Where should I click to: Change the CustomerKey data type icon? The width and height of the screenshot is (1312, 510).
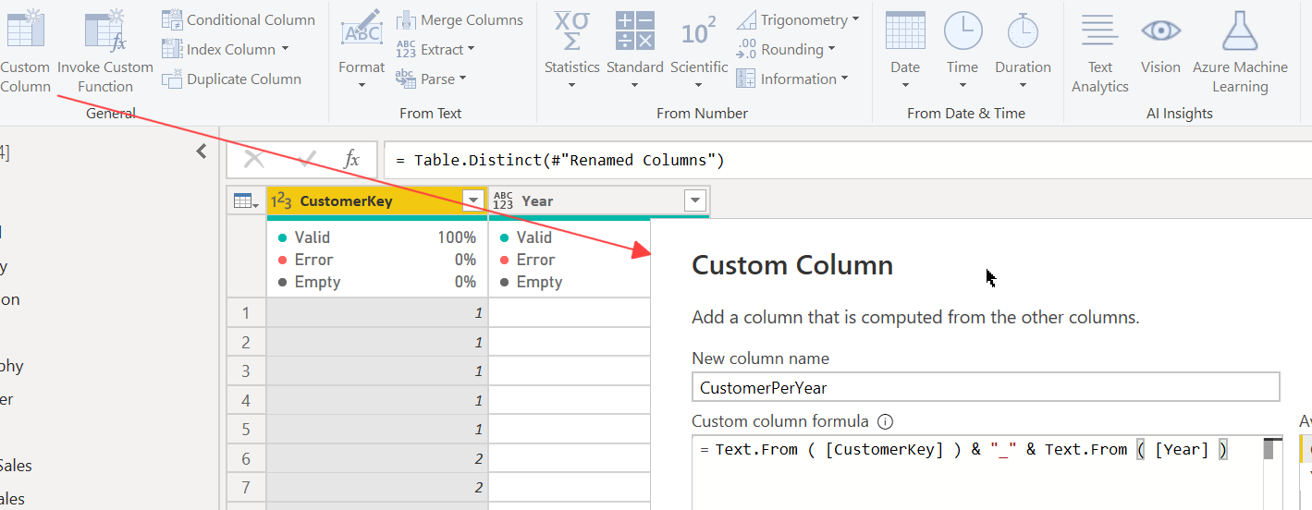[280, 200]
